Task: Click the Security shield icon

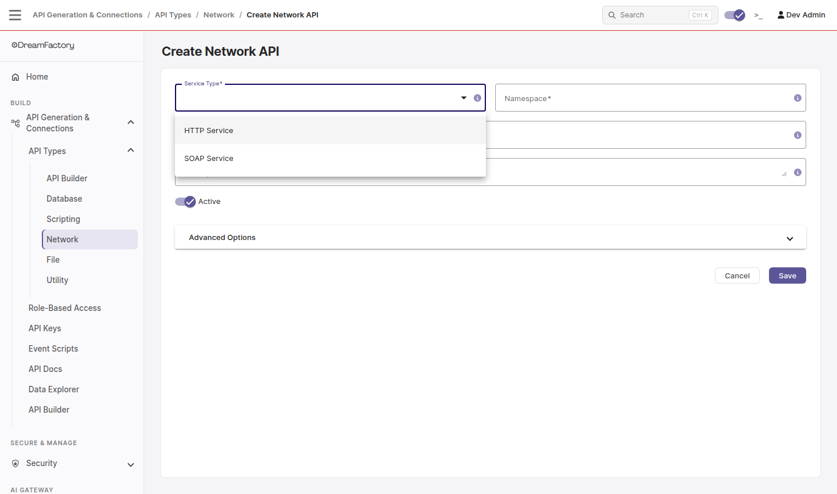Action: point(16,463)
